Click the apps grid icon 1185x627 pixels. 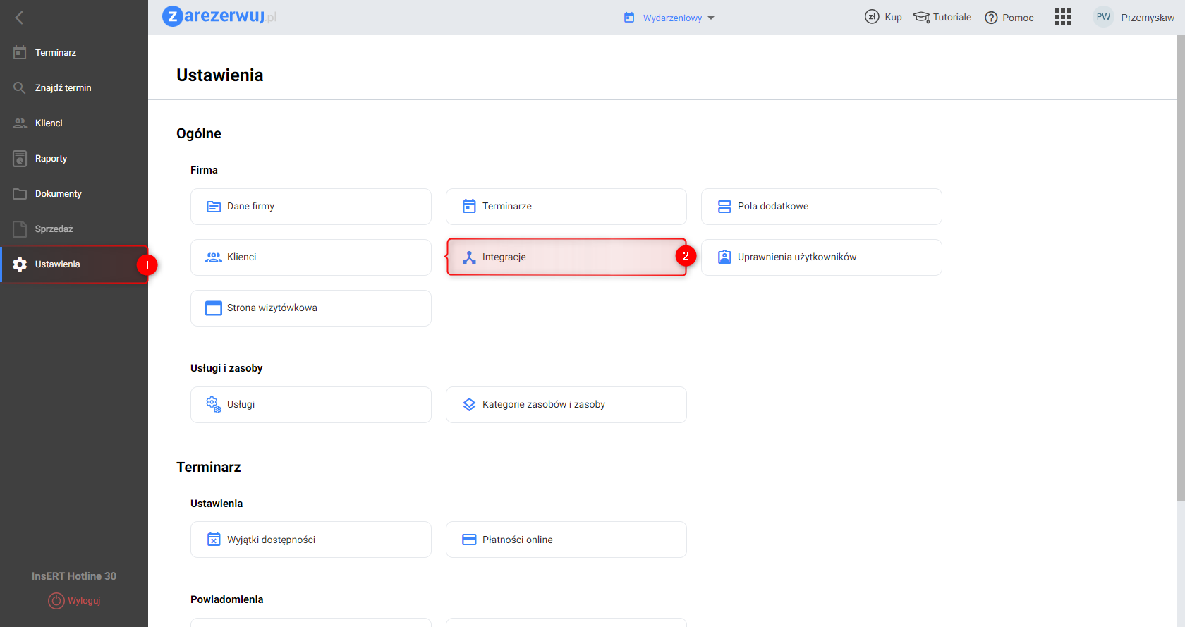(1062, 17)
